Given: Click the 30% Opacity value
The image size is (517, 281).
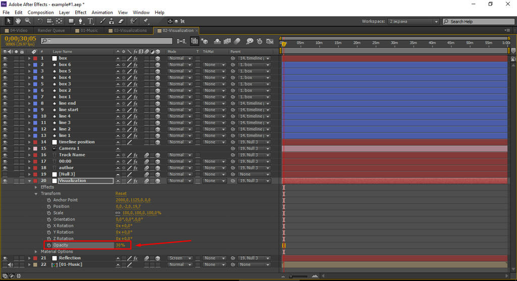Looking at the screenshot, I should [x=120, y=245].
